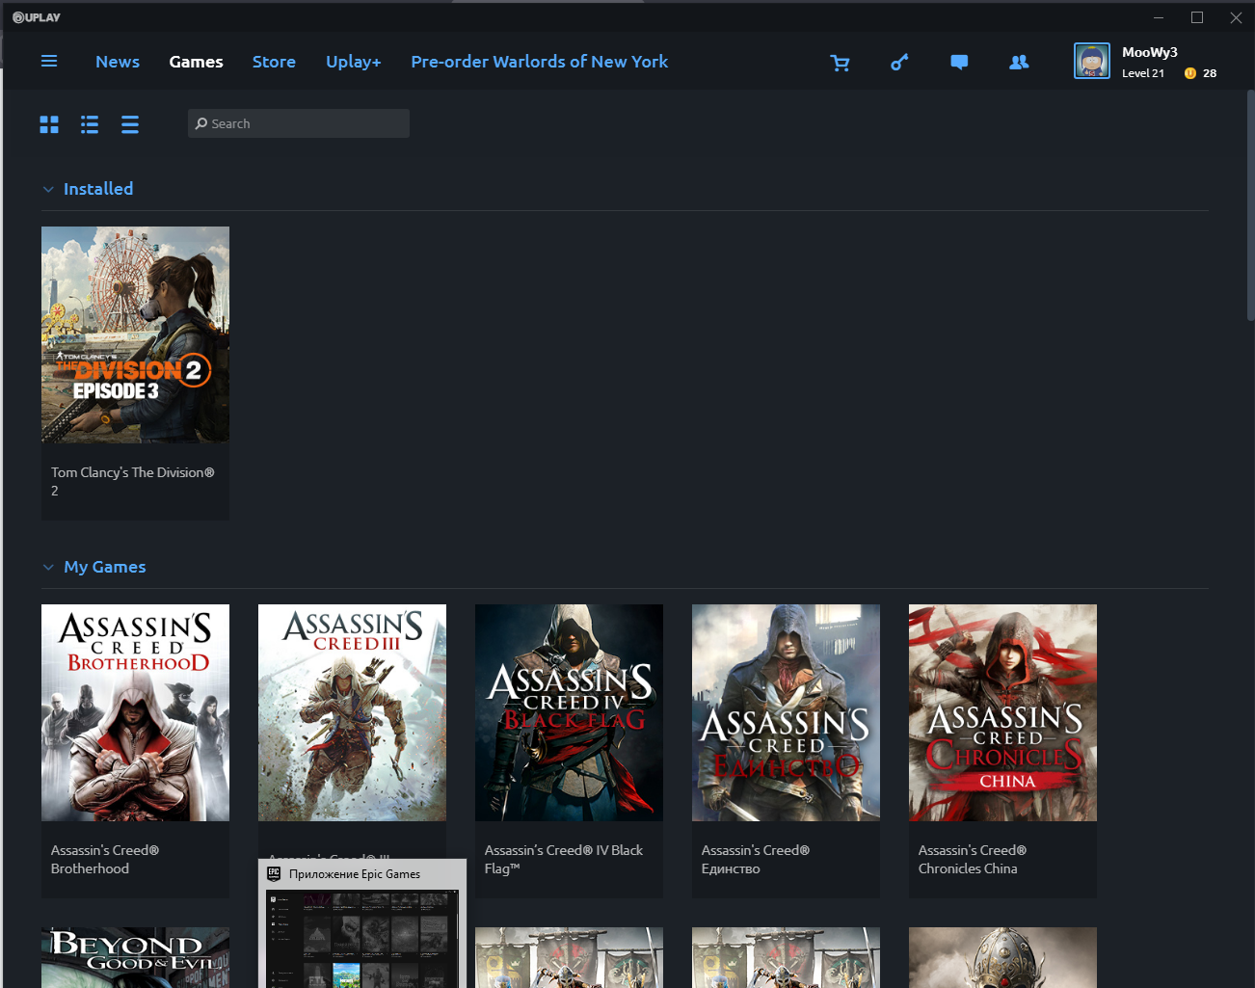
Task: Go to the News tab
Action: click(x=118, y=62)
